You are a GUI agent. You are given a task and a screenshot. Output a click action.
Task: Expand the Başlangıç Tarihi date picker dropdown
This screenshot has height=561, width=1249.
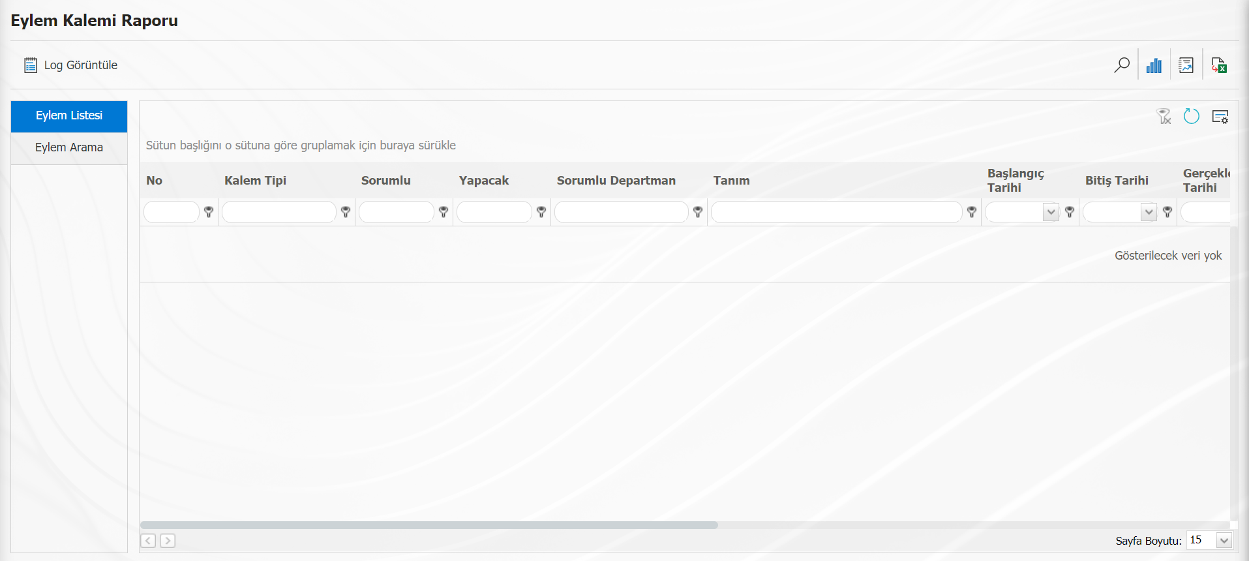click(x=1051, y=212)
